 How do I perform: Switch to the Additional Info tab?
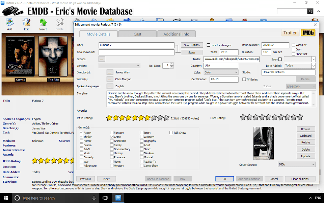(x=176, y=34)
